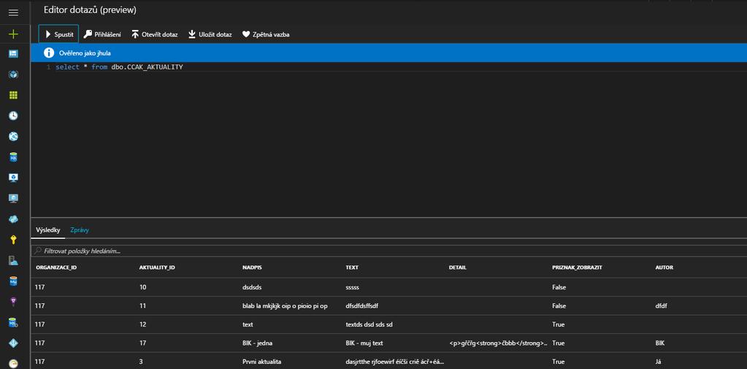Open the MySQL database icon

click(13, 281)
